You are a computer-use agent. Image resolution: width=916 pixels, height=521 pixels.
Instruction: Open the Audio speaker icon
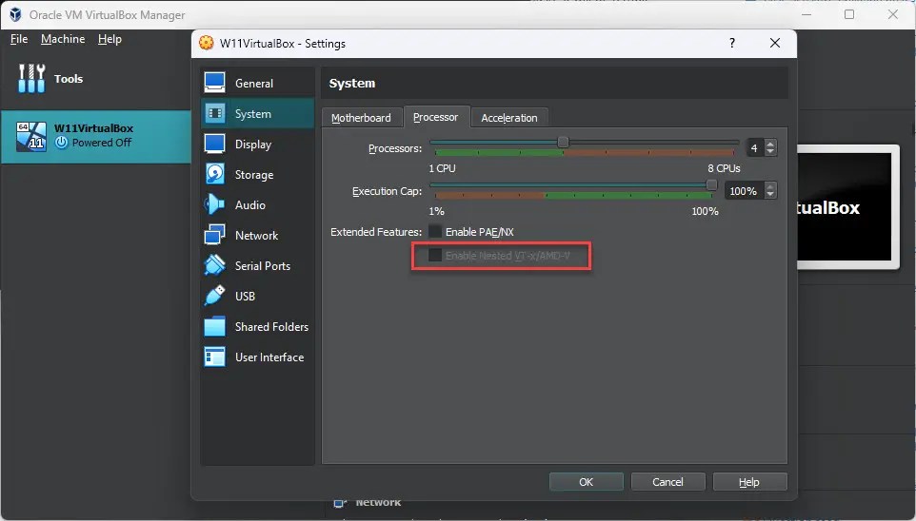tap(214, 204)
